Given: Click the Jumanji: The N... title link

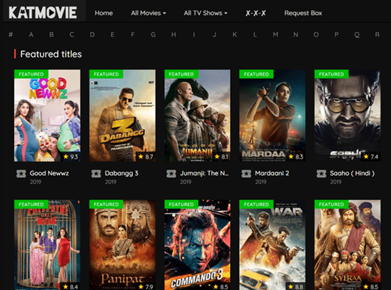Looking at the screenshot, I should [x=204, y=173].
